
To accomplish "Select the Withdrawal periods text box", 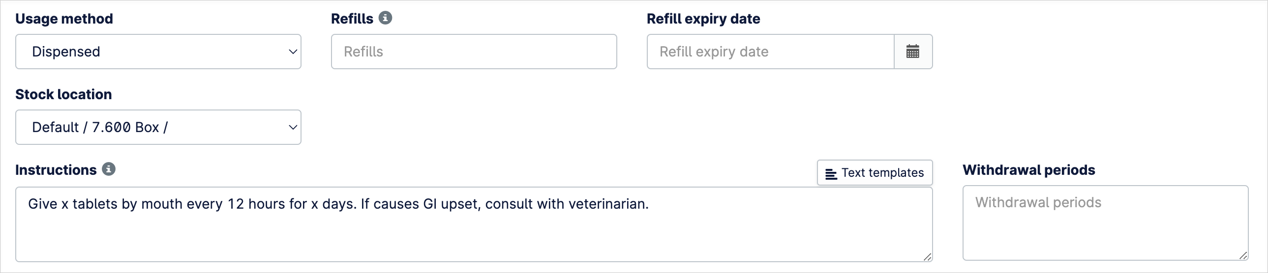I will (x=1106, y=223).
